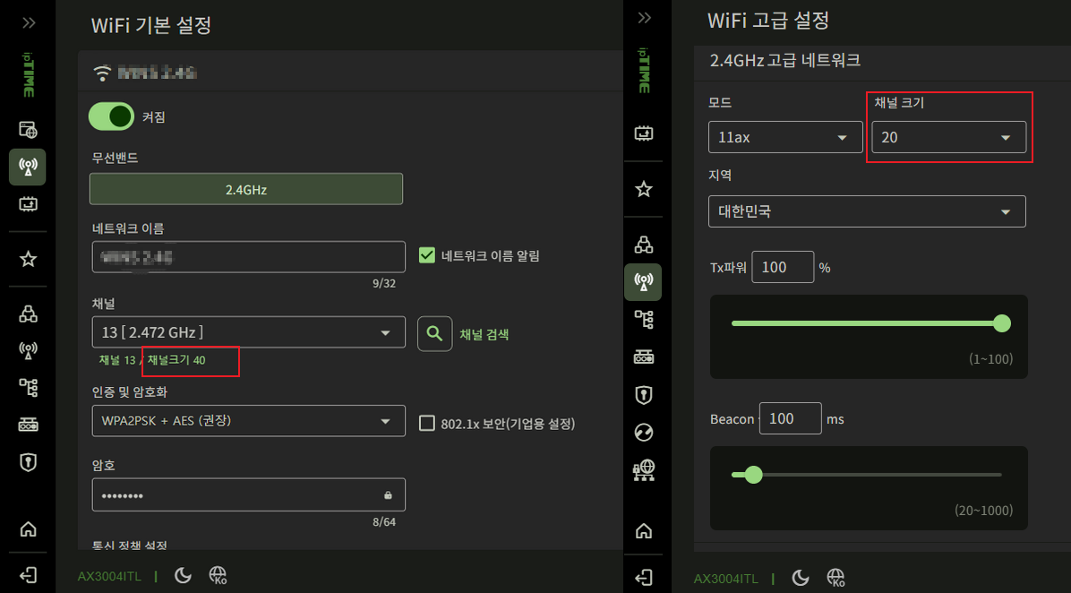Select the 2.4GHz 무선밴드 button
Screen dimensions: 1071x593
coord(246,189)
